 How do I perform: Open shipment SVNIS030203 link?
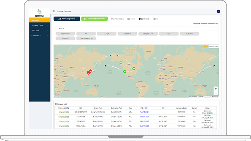[x=64, y=126]
